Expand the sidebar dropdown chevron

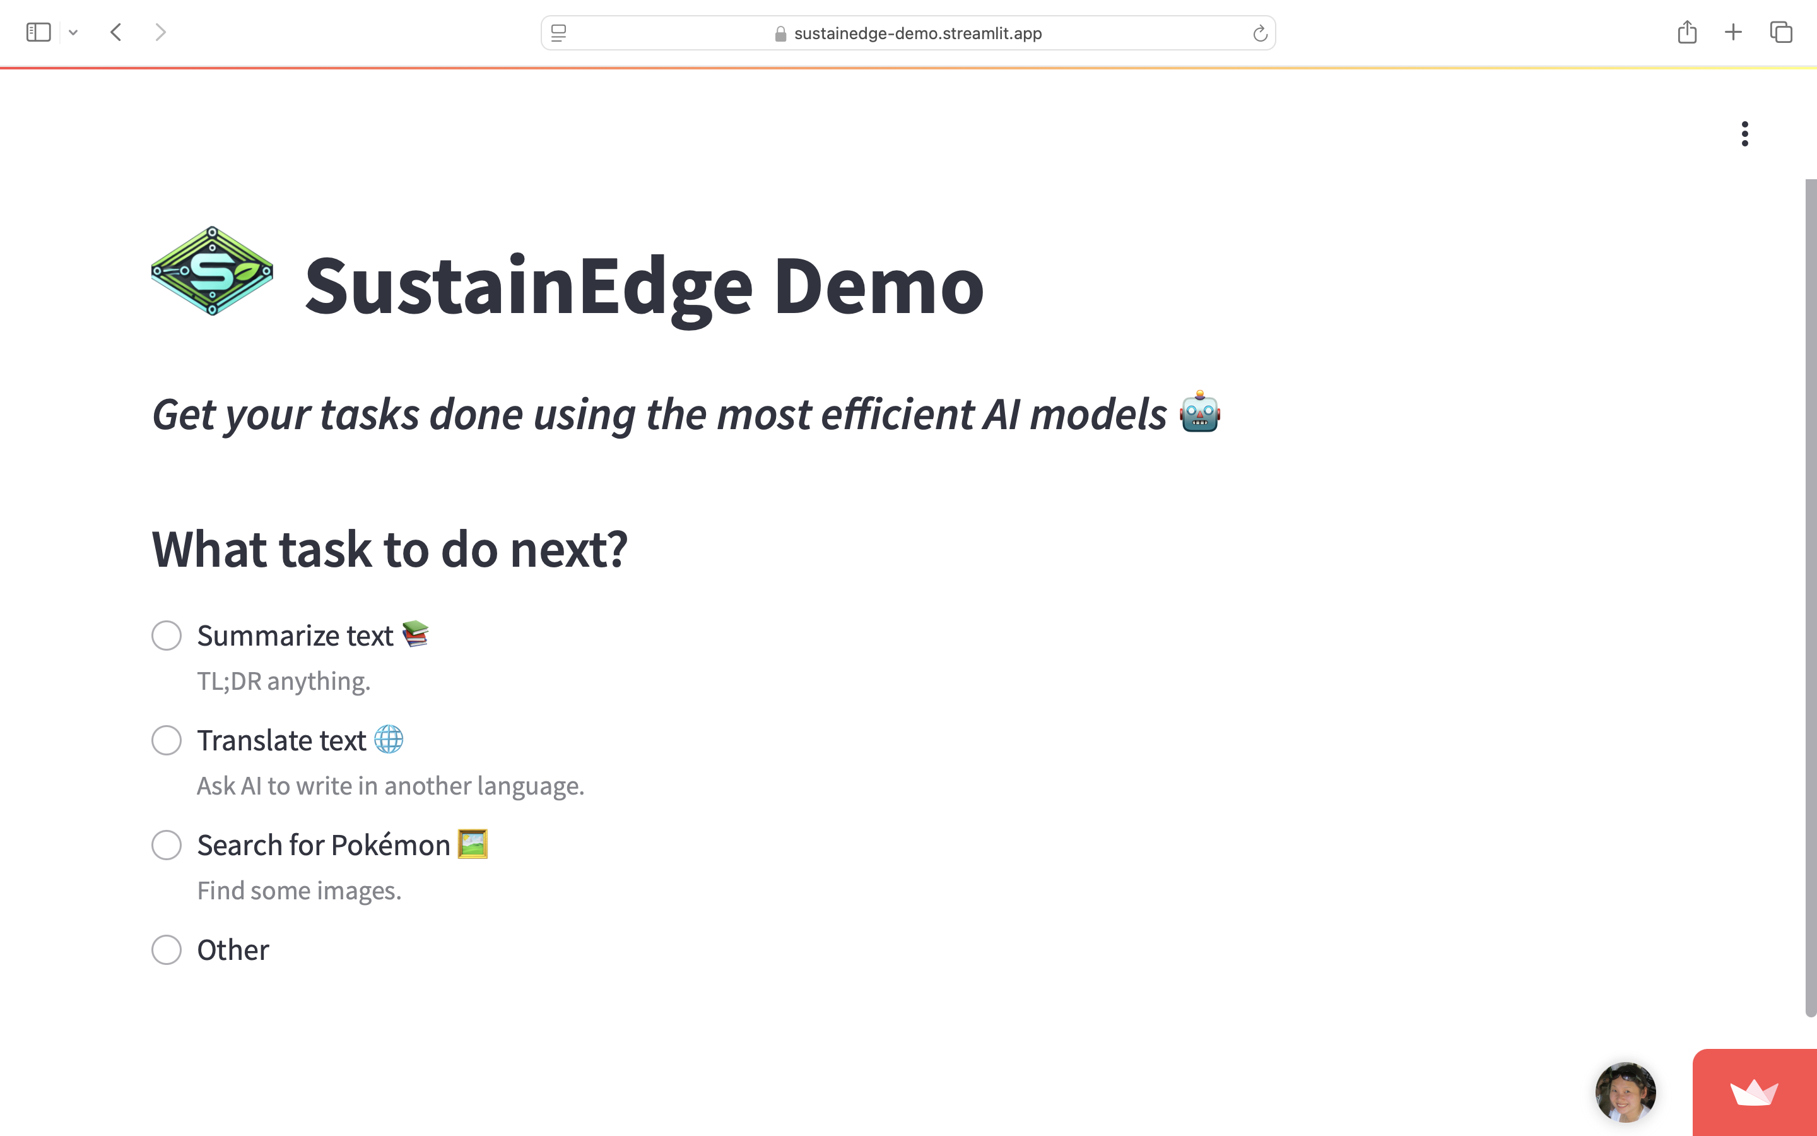coord(73,32)
